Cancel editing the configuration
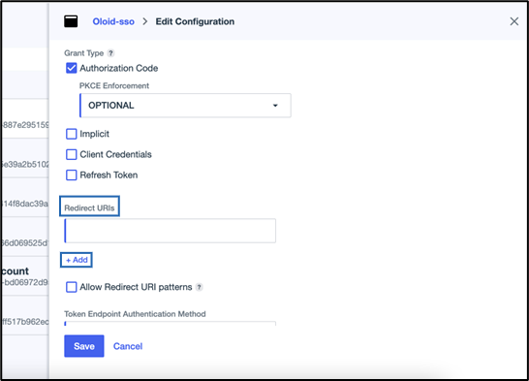The image size is (529, 381). (128, 346)
